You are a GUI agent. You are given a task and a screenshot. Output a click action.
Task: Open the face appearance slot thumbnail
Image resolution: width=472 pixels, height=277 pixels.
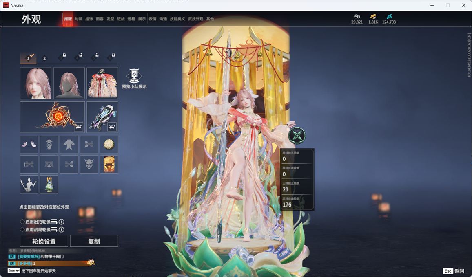pos(35,83)
